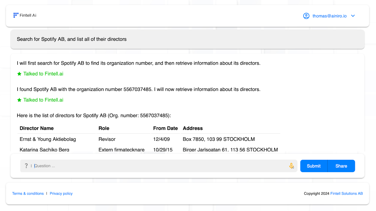Expand first Talked to Fintell.ai text
The image size is (376, 211).
click(x=43, y=74)
